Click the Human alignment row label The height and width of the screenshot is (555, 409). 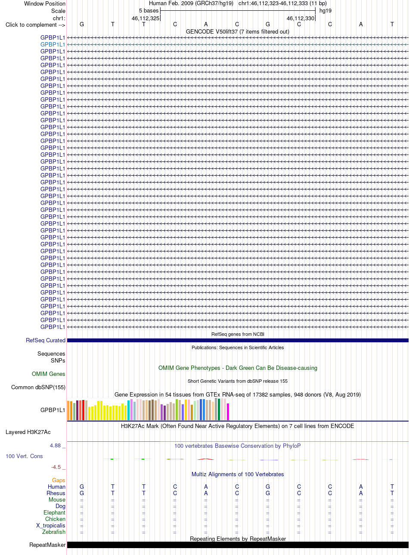57,487
